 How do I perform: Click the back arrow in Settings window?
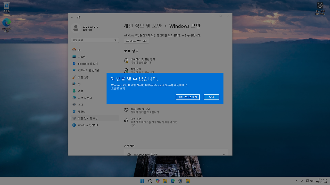click(x=72, y=17)
